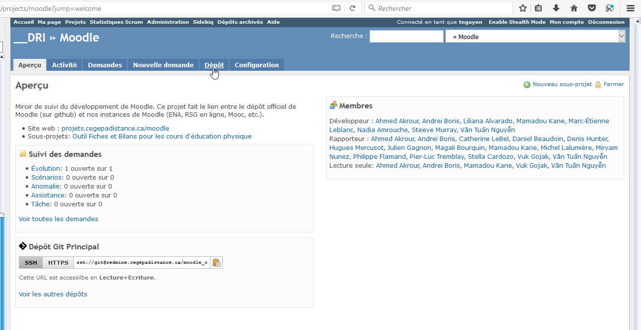Click the Fermer project link
Viewport: 641px width, 330px height.
pyautogui.click(x=614, y=84)
